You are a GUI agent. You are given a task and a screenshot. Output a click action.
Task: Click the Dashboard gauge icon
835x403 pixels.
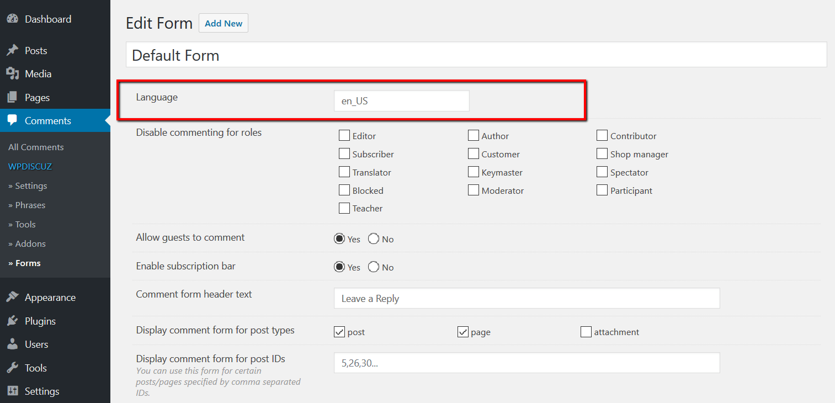12,19
